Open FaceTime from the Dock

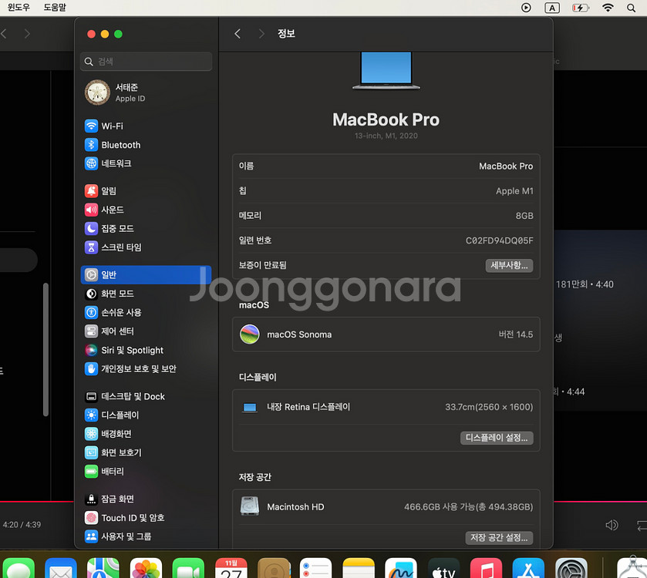[188, 568]
